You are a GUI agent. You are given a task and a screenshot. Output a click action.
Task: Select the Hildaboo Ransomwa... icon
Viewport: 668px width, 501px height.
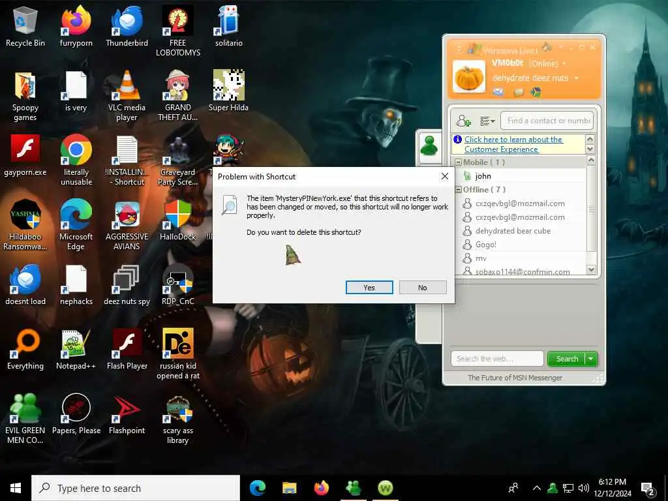click(25, 225)
